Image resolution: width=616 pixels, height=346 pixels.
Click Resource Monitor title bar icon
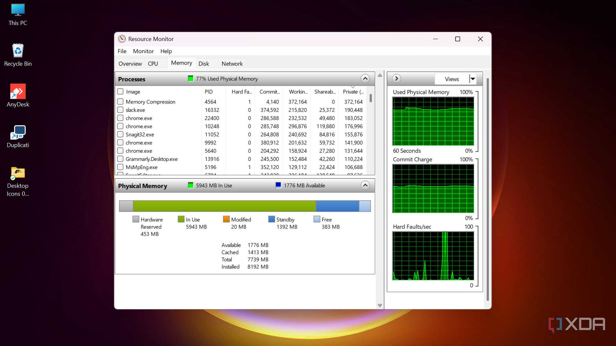click(122, 39)
